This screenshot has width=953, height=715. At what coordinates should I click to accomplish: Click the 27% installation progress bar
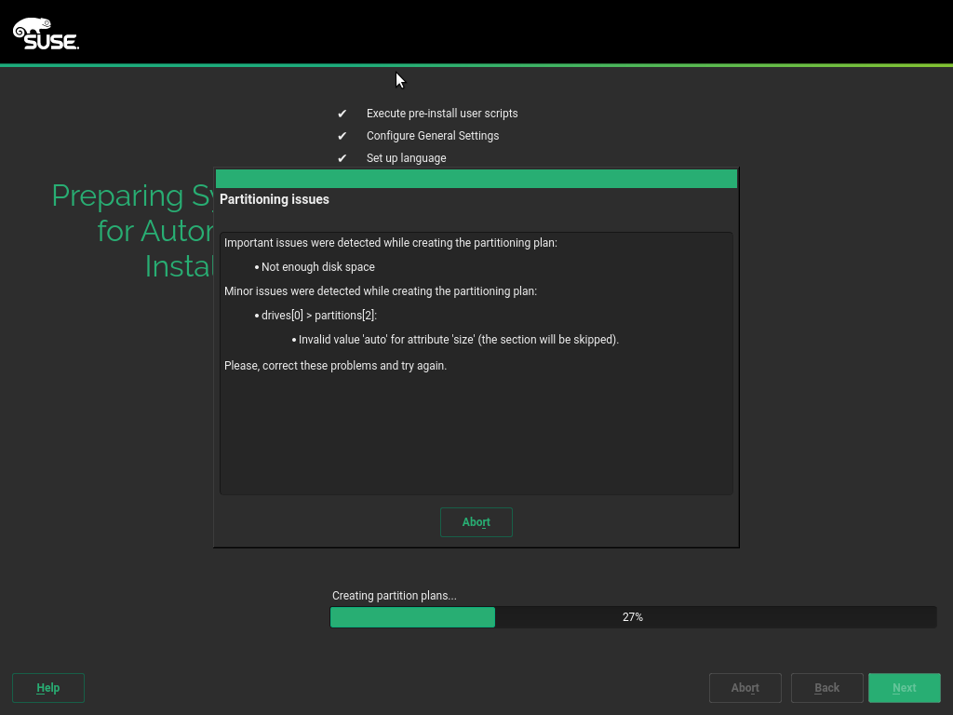pos(633,617)
